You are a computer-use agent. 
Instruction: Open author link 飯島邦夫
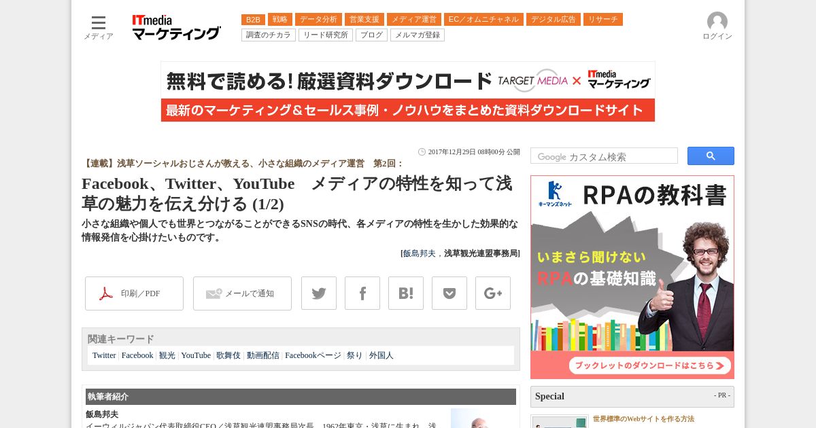pyautogui.click(x=420, y=253)
